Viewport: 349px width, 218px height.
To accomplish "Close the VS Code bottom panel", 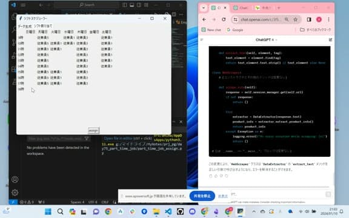I will tap(181, 122).
